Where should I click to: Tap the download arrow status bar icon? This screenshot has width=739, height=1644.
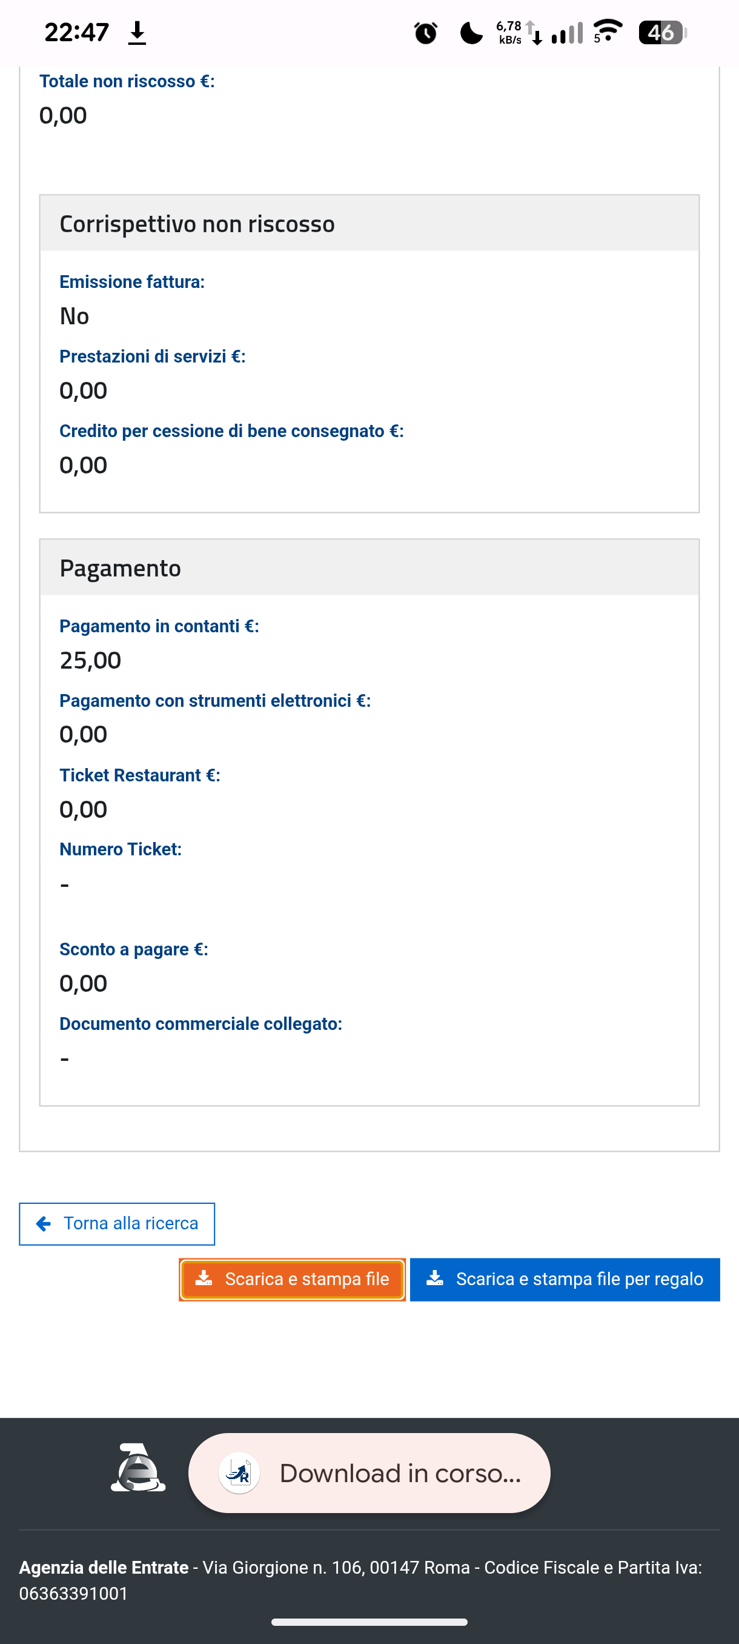tap(137, 33)
